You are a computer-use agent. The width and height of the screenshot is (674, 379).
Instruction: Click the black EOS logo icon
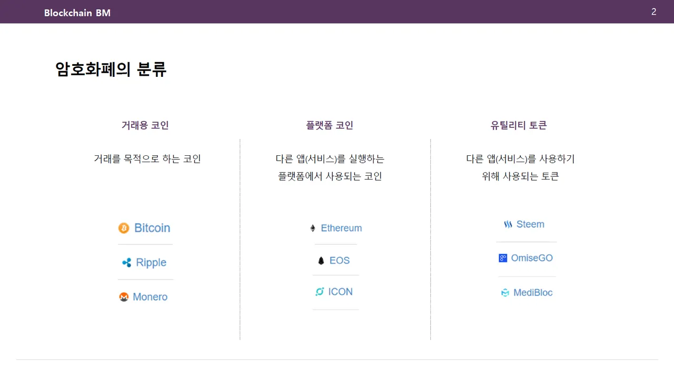321,261
